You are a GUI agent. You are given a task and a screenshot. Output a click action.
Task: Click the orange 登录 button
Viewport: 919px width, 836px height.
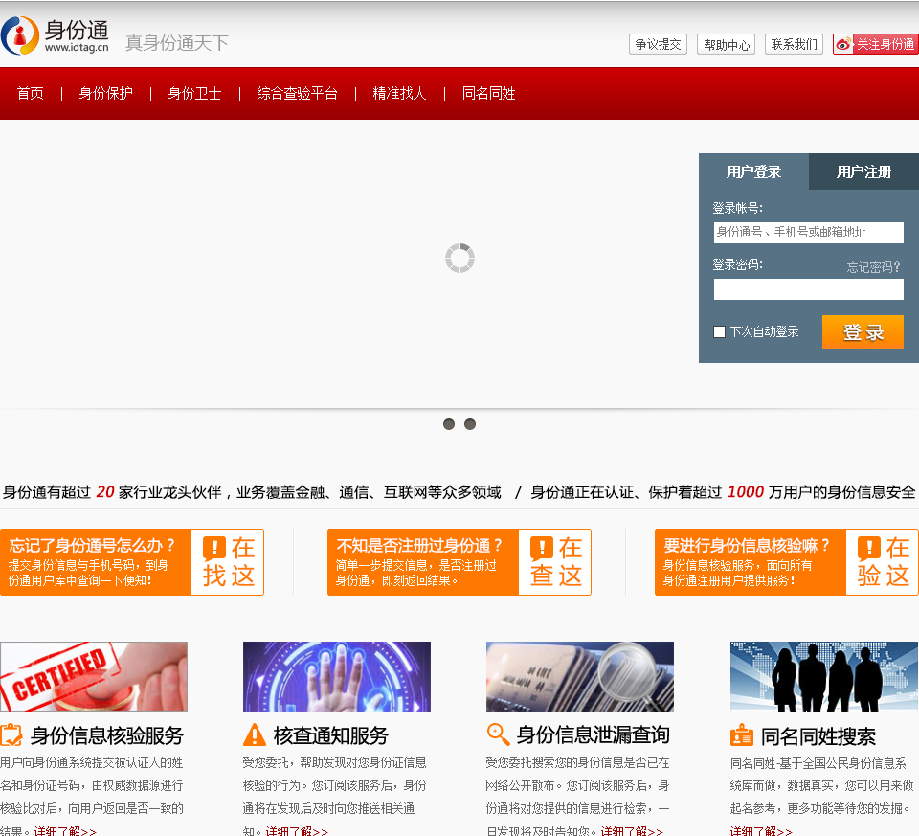pos(863,332)
